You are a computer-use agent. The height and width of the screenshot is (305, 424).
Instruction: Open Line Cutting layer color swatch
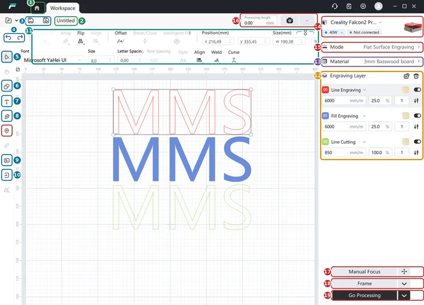pos(405,142)
